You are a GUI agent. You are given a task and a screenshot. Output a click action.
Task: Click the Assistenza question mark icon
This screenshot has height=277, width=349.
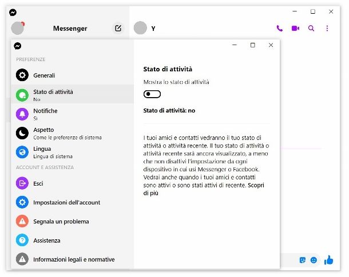click(22, 240)
